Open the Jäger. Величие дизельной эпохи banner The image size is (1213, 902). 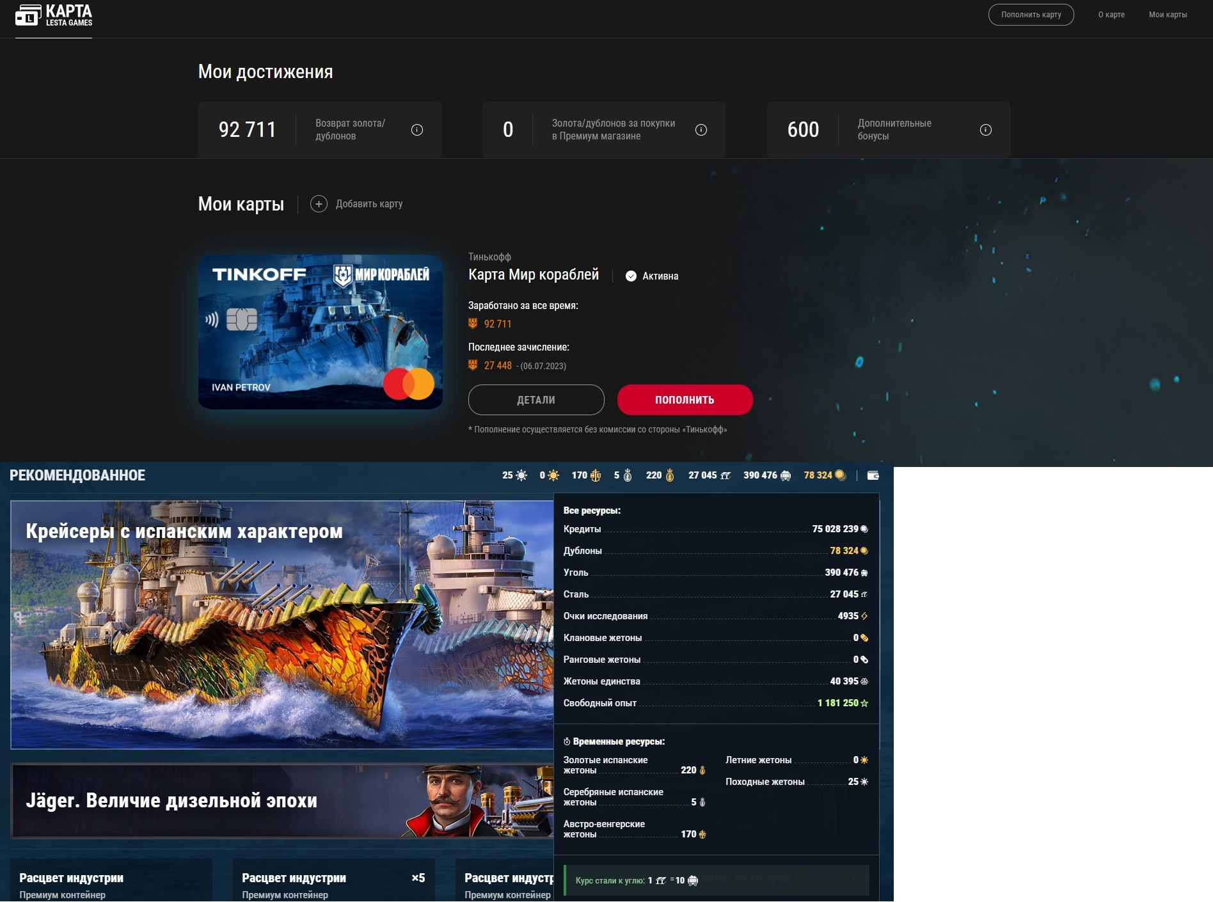click(x=281, y=801)
